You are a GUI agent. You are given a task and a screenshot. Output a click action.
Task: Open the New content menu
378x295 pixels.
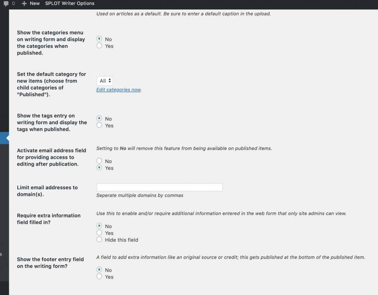(34, 3)
